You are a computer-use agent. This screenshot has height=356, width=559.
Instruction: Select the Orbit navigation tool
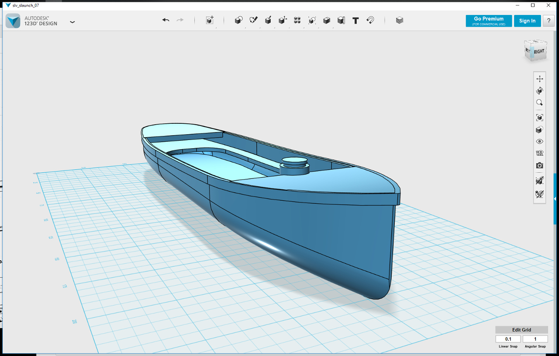(540, 91)
